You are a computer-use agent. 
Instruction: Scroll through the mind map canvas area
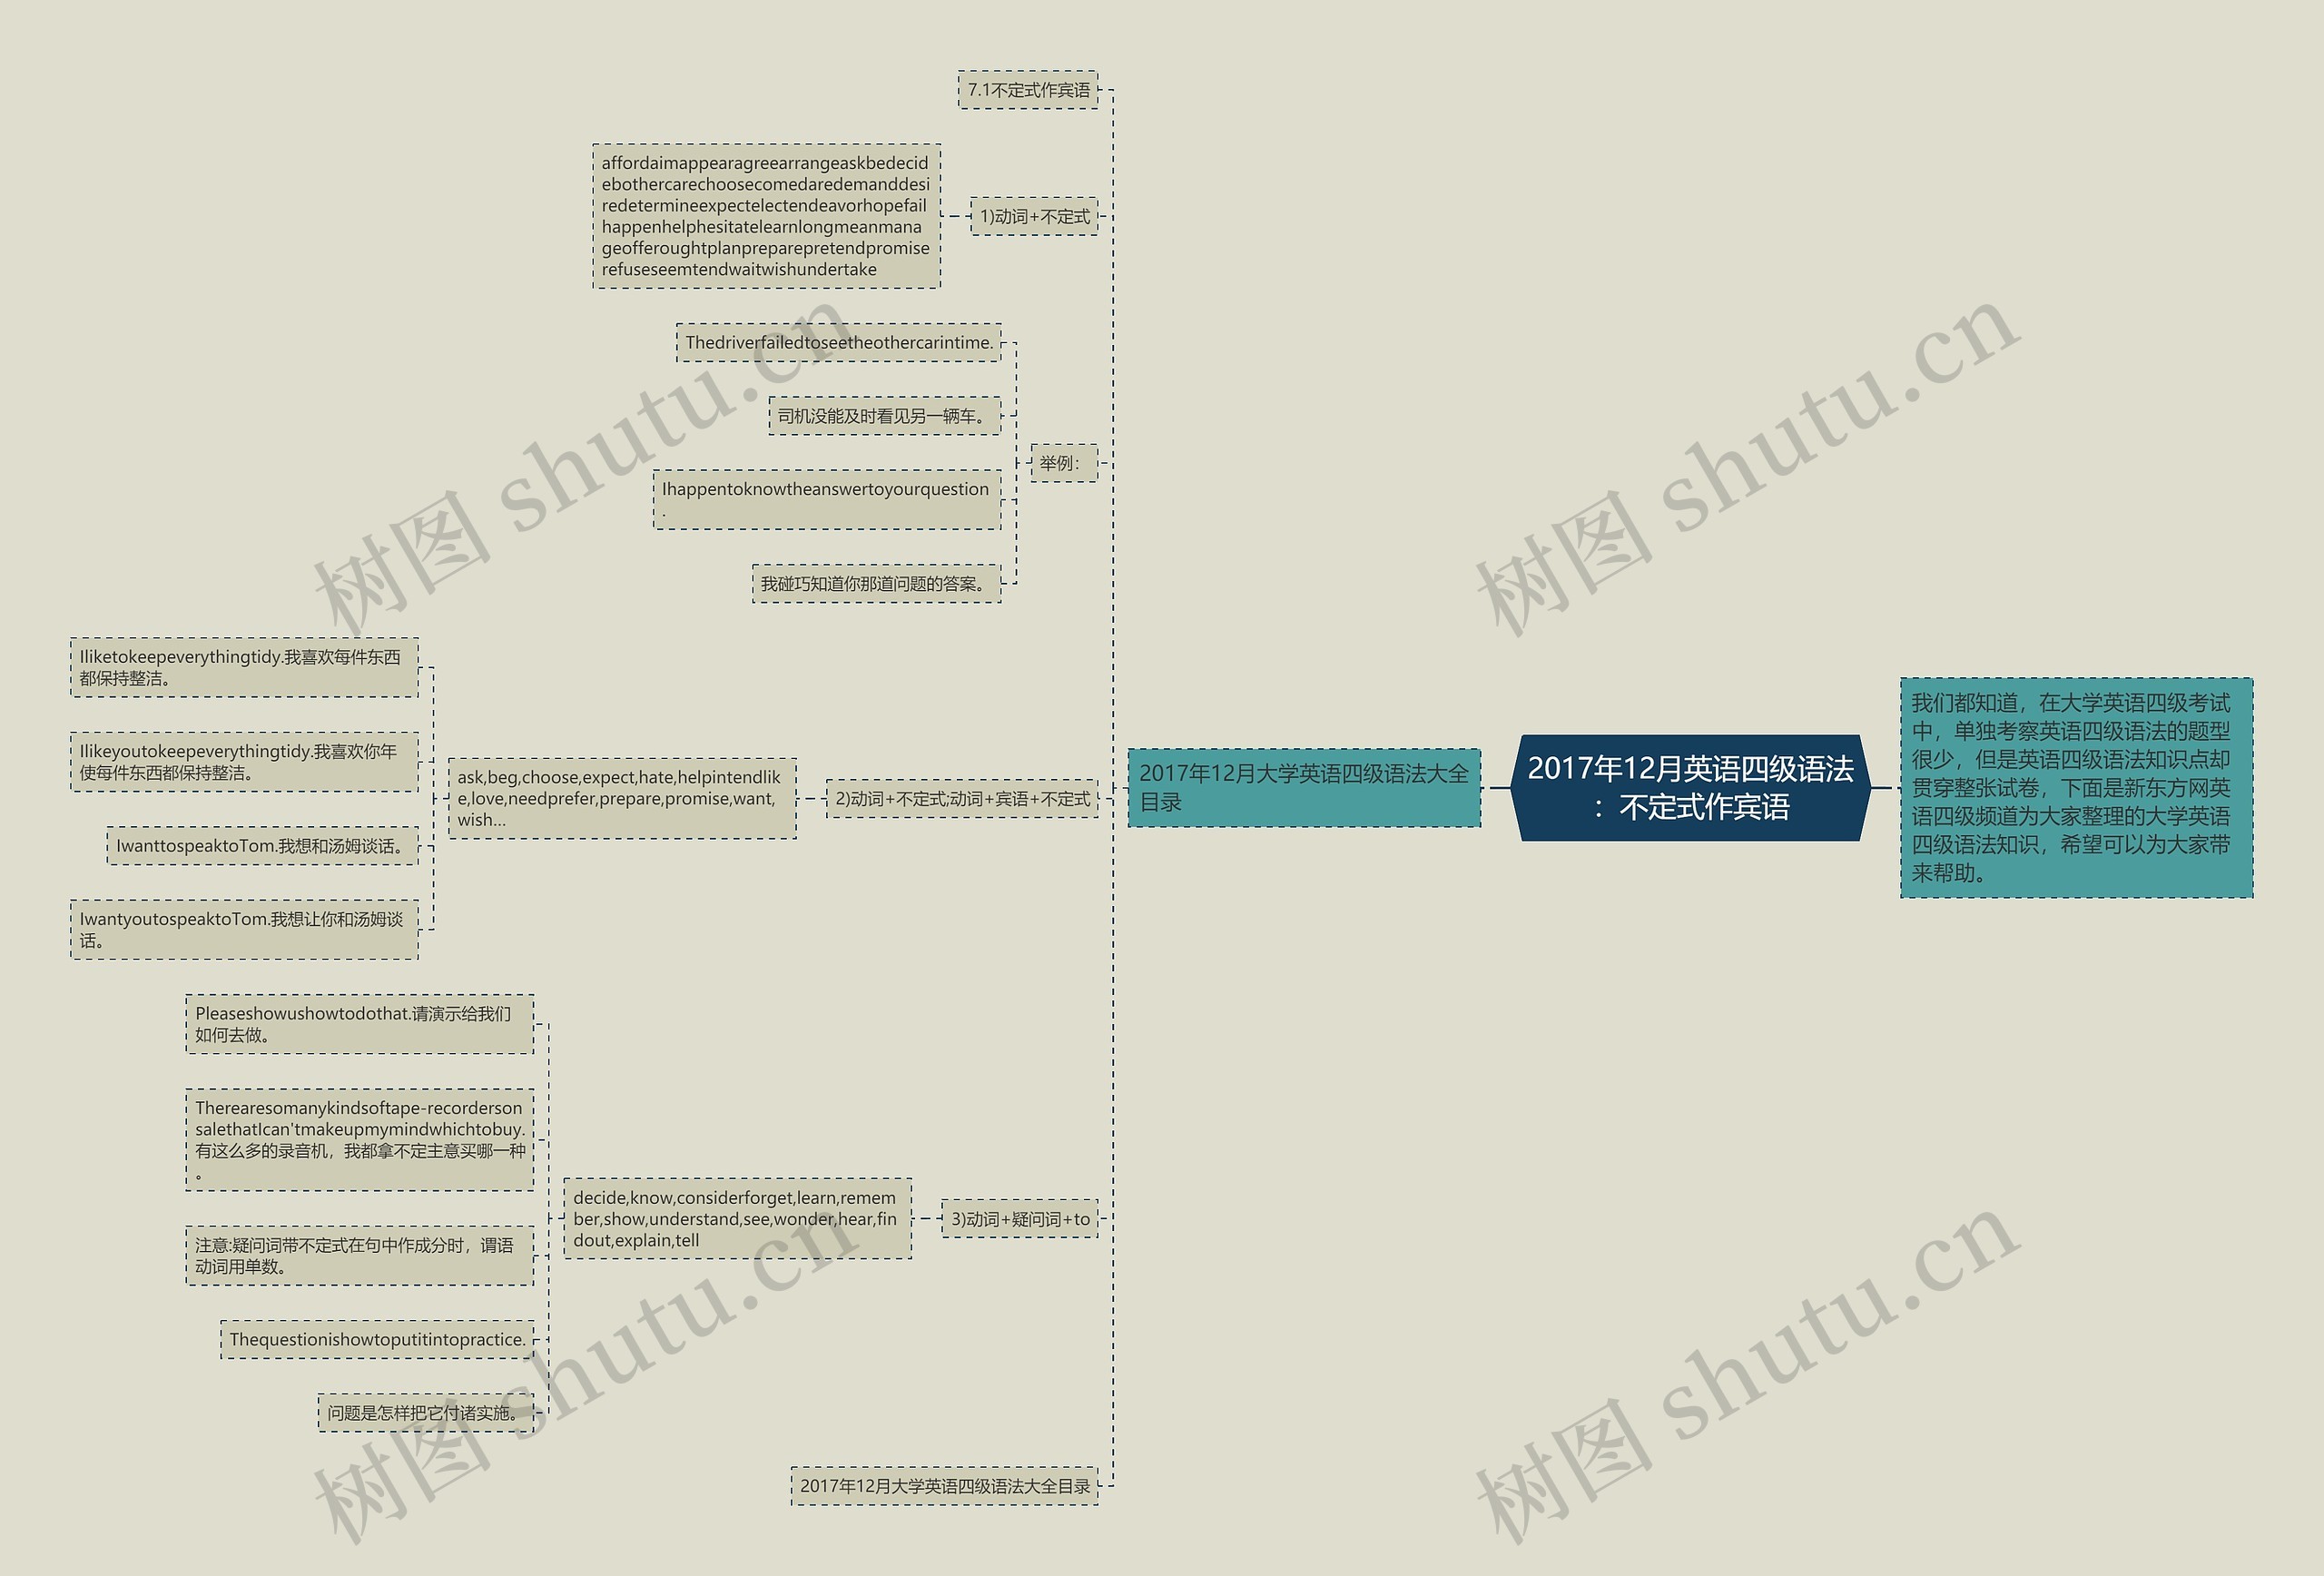click(x=1162, y=788)
